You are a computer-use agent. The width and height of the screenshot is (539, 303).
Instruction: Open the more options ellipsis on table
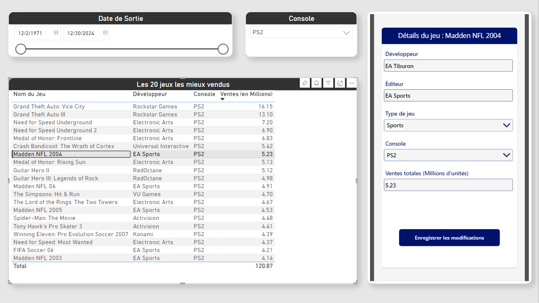pyautogui.click(x=352, y=83)
